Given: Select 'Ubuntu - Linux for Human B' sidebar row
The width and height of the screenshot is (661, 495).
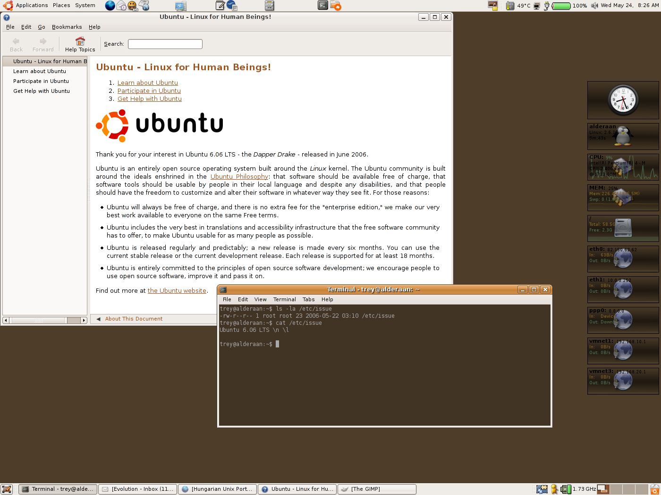Looking at the screenshot, I should 45,61.
